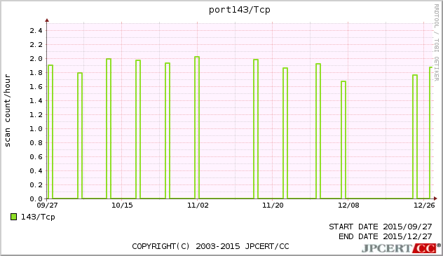Click the red arrow atop the y-axis
Screen dimensions: 443x256
[47, 20]
